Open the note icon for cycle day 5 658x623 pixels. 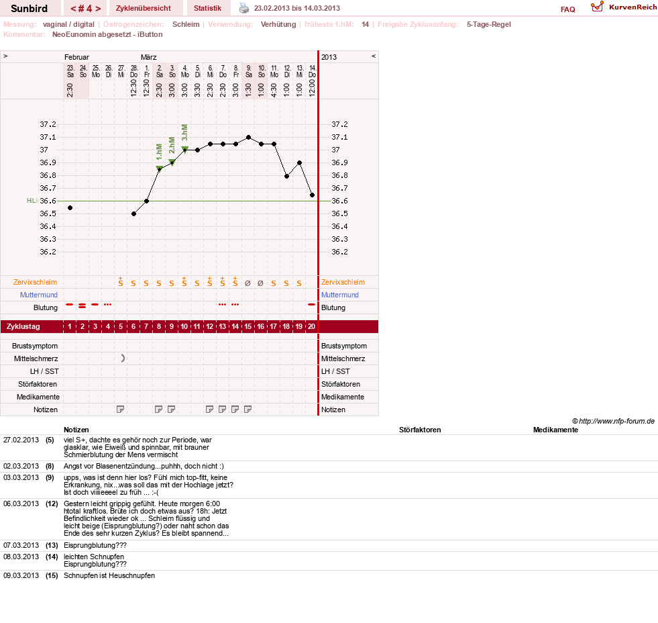click(121, 409)
